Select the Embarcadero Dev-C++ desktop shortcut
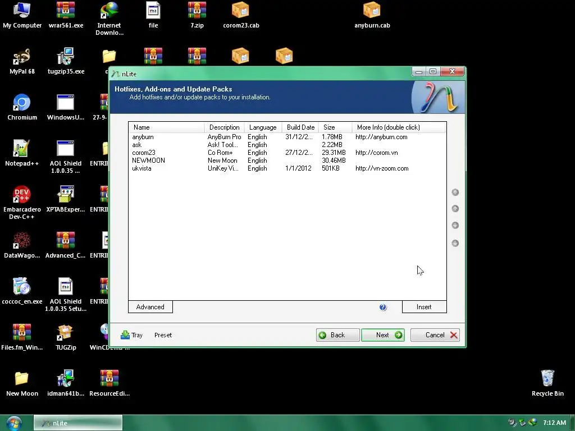 coord(22,203)
